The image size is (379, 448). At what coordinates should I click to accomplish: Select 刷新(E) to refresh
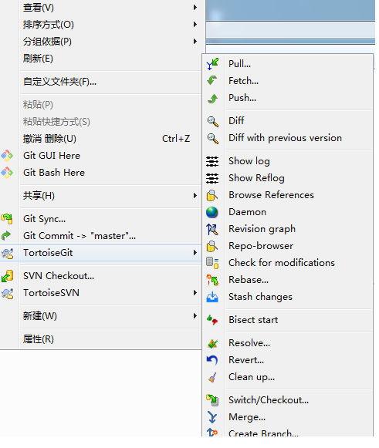[x=100, y=59]
